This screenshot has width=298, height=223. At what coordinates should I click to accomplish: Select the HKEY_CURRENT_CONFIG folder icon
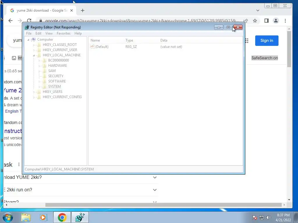click(x=39, y=97)
